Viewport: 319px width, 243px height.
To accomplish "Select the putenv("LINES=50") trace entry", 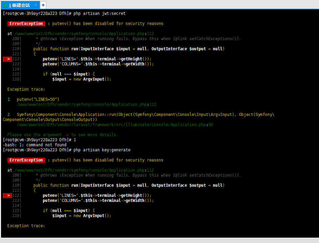I will pos(37,99).
